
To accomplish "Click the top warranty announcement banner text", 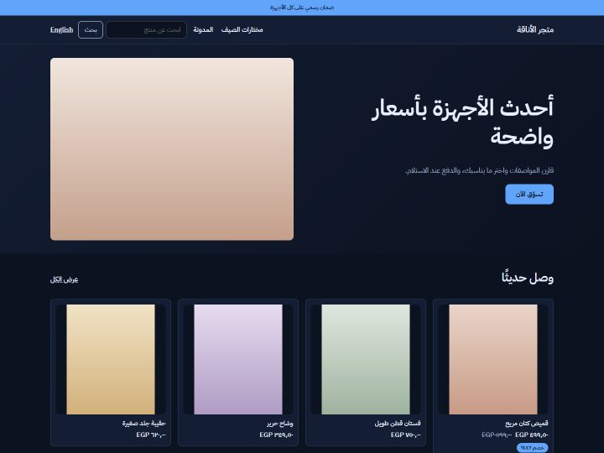I will (302, 8).
